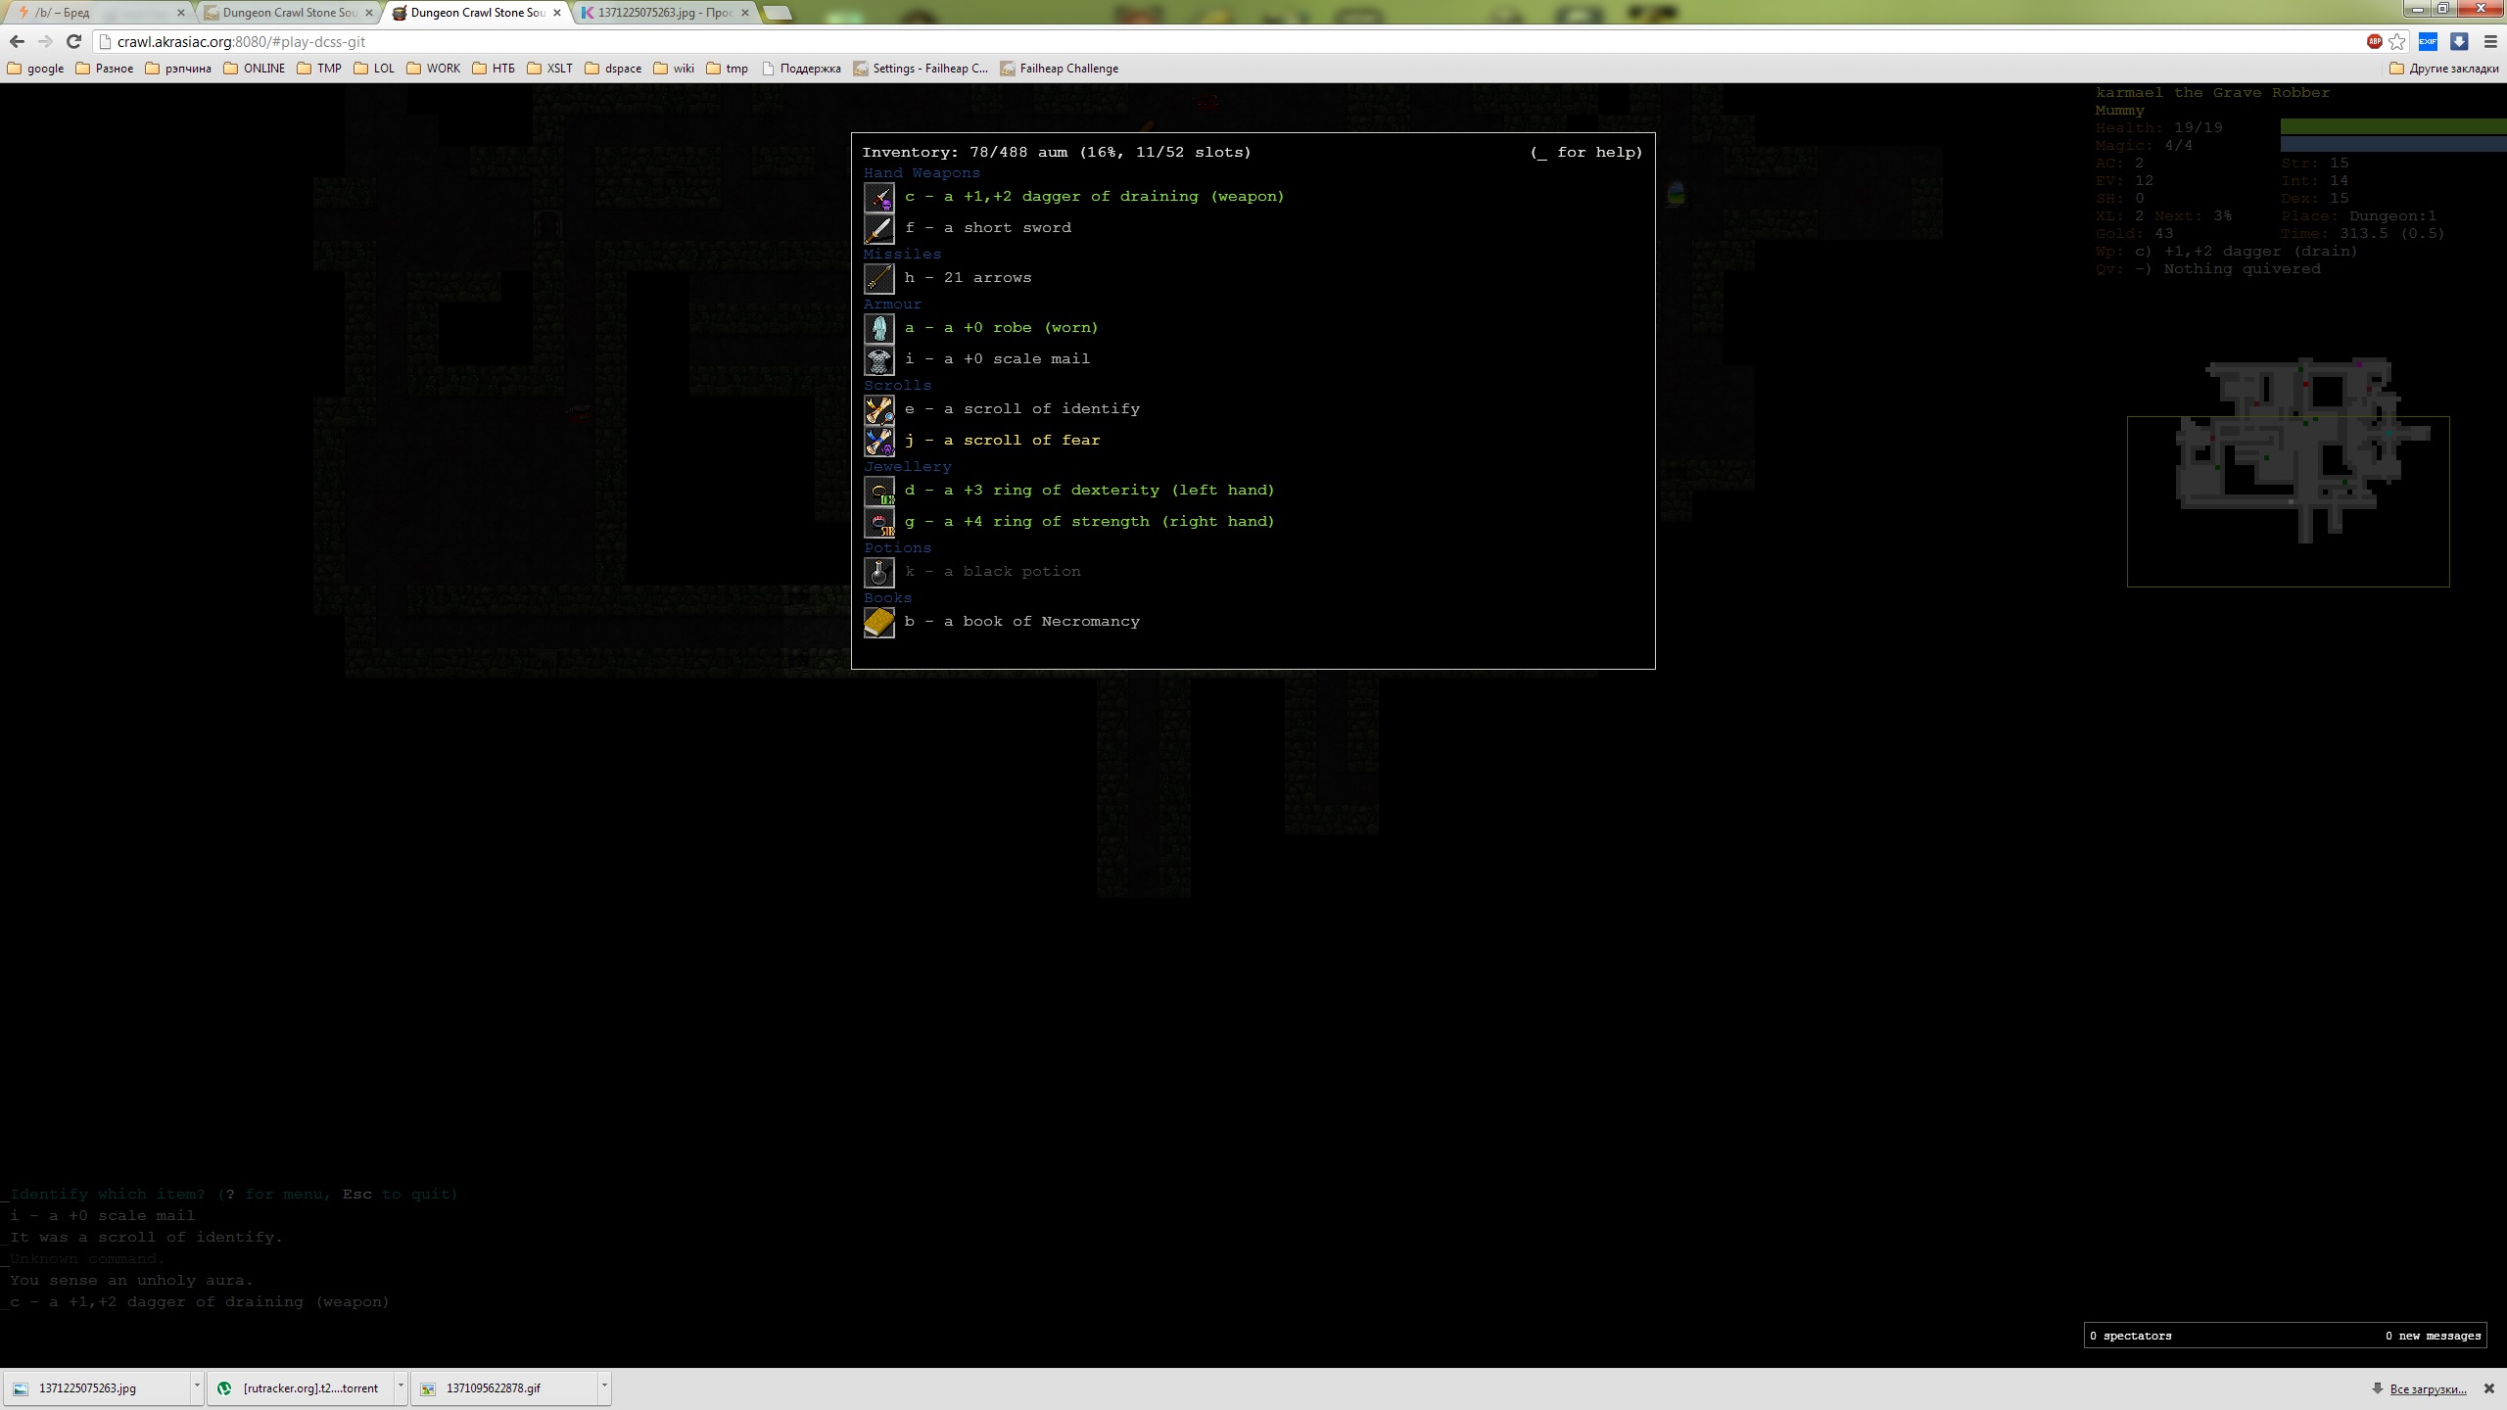Open the EXIF extension icon

point(2428,42)
